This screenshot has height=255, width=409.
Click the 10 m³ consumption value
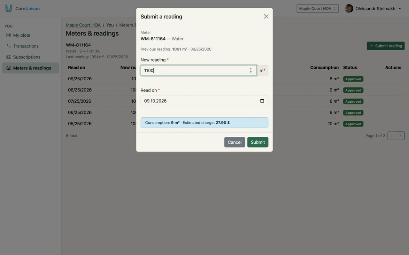[333, 124]
